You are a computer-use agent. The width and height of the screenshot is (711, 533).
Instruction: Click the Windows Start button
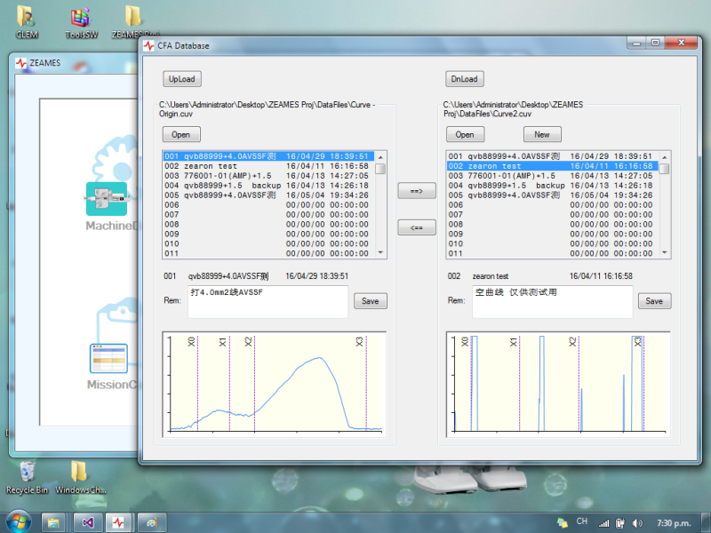pos(17,521)
